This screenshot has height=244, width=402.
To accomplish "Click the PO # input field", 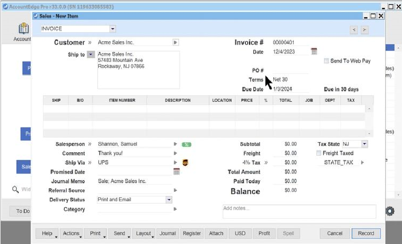I will coord(290,70).
